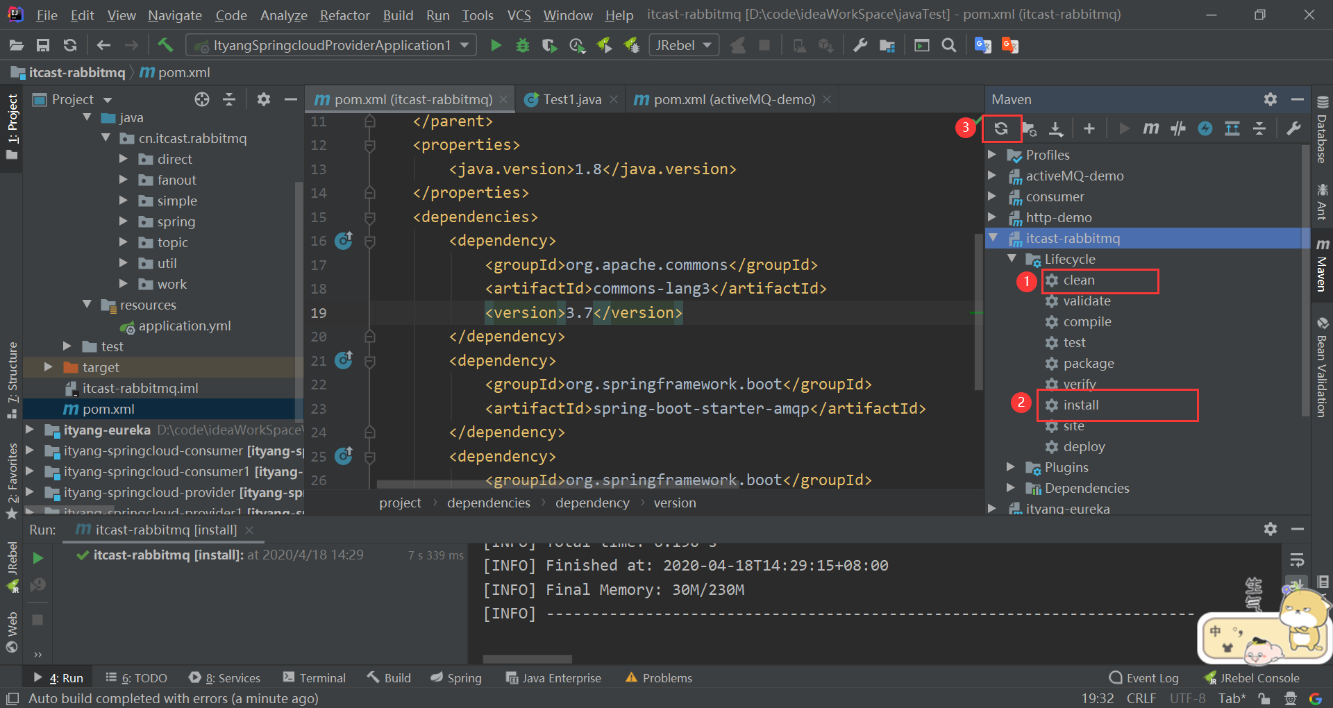Viewport: 1333px width, 708px height.
Task: Open the Terminal tool tab
Action: 315,678
